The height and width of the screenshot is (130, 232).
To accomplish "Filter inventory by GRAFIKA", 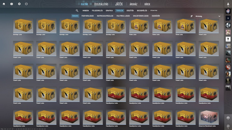I will click(109, 11).
